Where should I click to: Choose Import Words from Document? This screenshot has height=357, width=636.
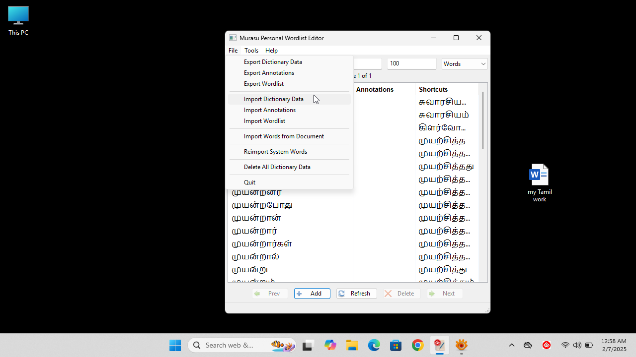(284, 136)
